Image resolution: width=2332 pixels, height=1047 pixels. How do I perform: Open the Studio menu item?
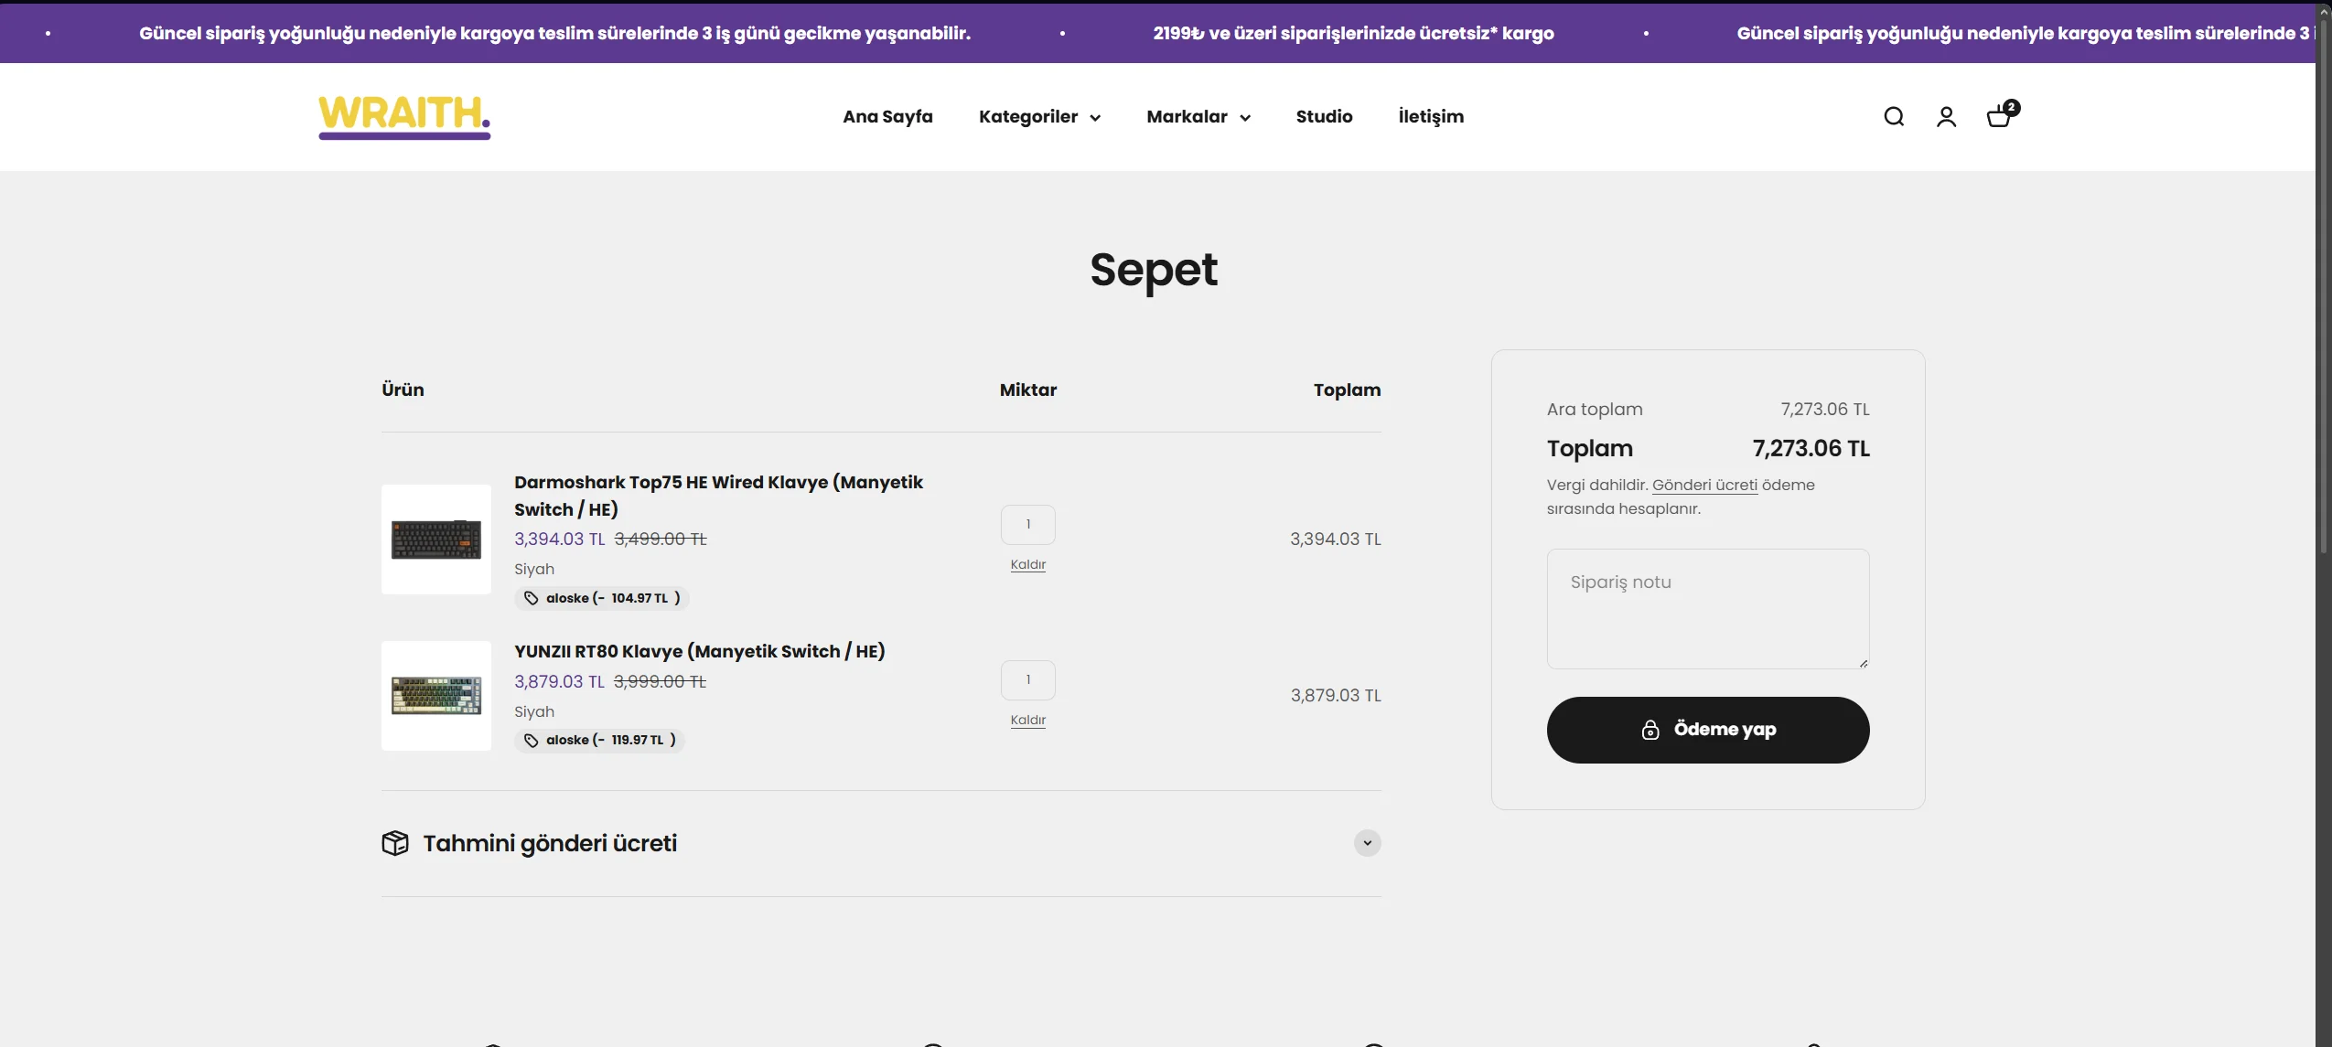1324,117
